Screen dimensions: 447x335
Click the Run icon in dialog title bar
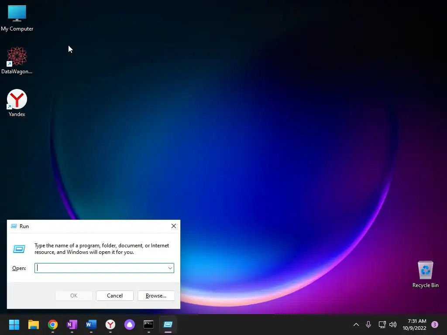coord(14,226)
